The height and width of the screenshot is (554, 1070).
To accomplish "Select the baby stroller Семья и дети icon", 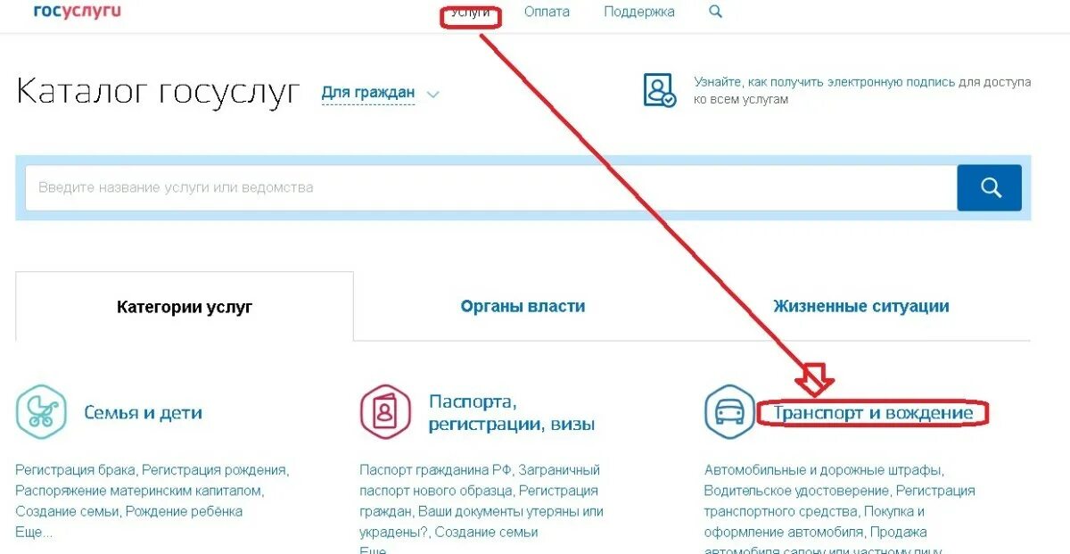I will pos(42,412).
